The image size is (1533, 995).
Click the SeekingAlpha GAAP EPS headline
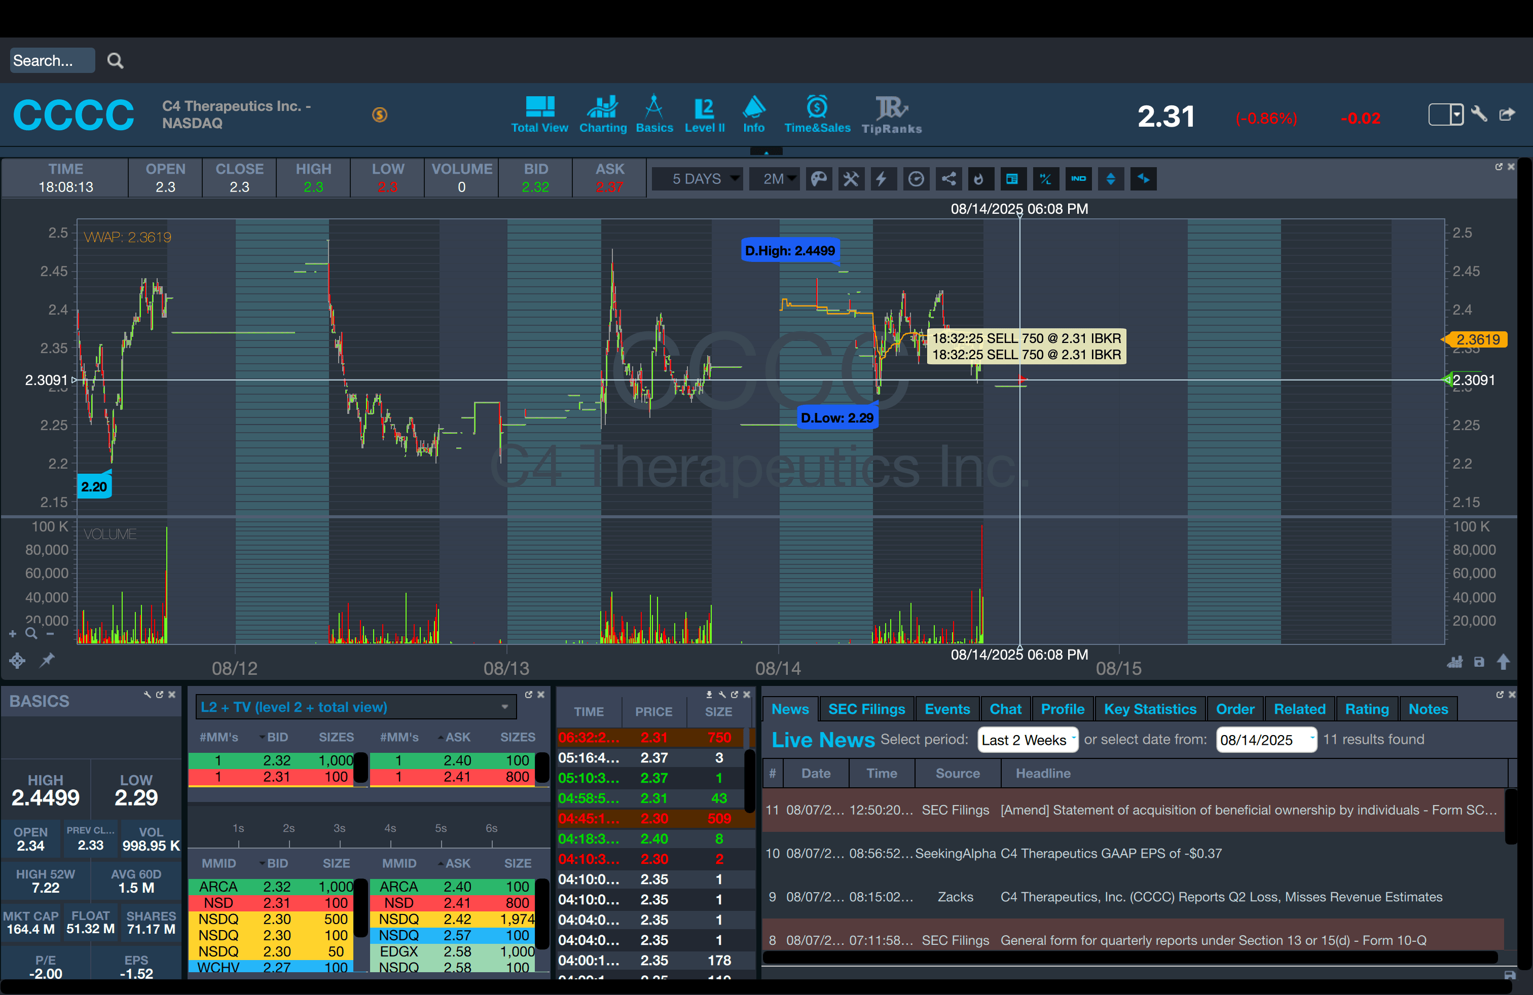(x=1110, y=854)
